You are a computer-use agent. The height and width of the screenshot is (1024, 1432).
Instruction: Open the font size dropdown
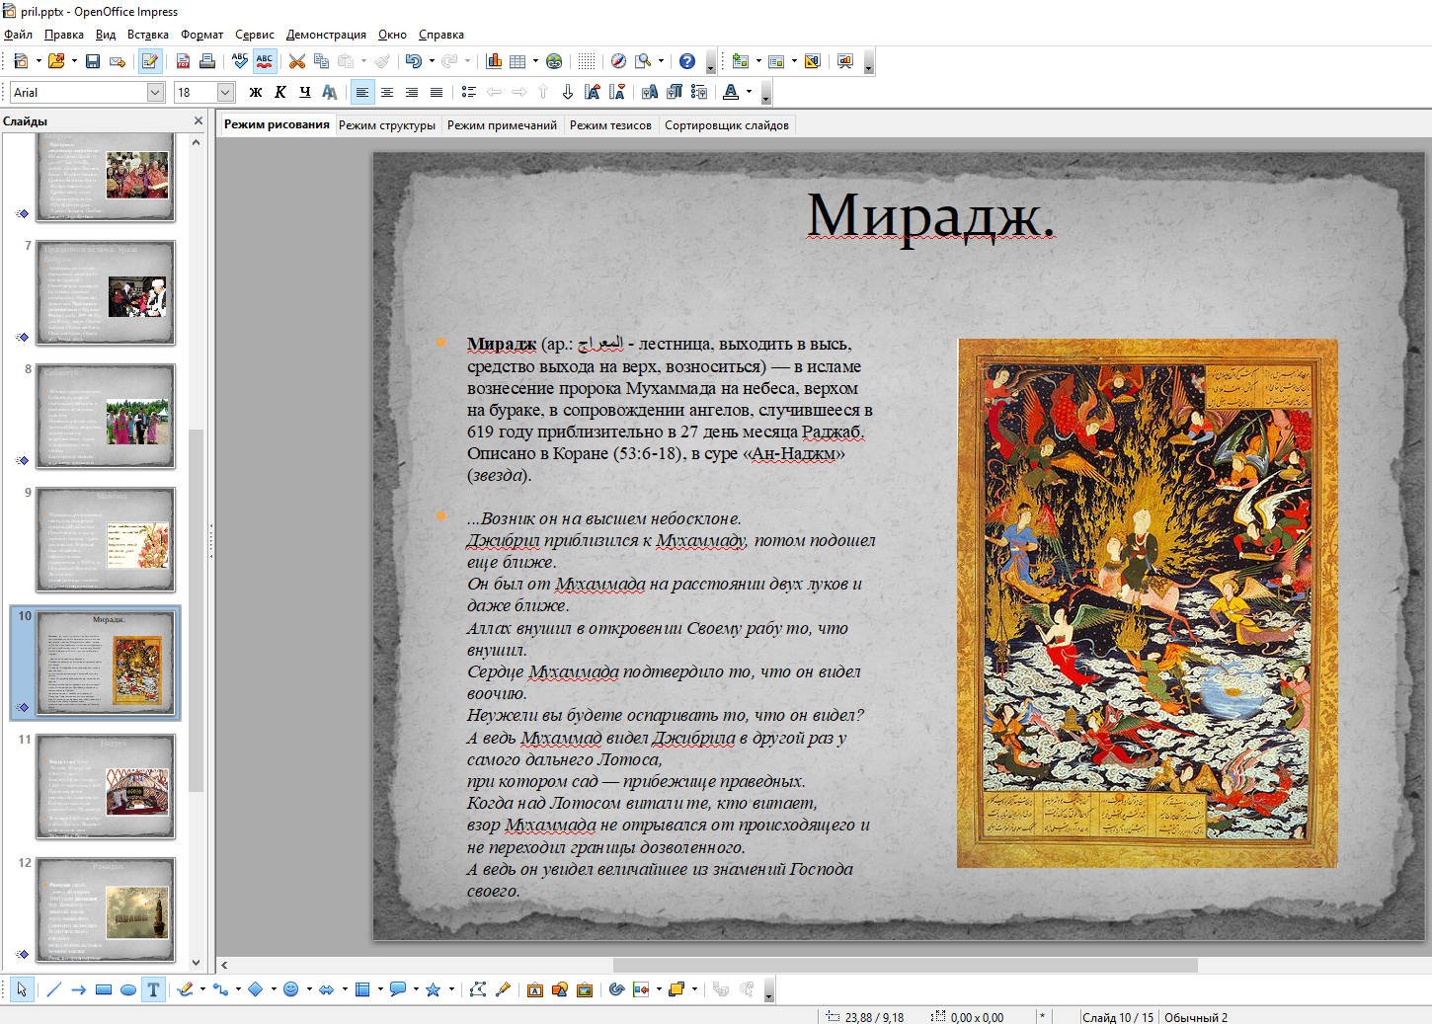click(226, 92)
